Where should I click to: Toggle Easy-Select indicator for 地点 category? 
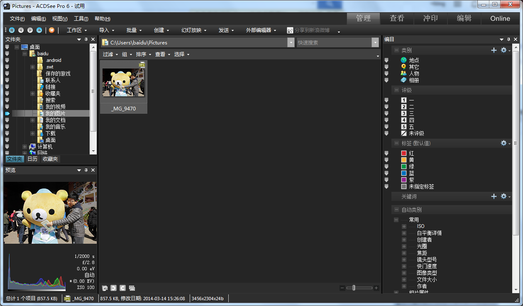point(386,60)
